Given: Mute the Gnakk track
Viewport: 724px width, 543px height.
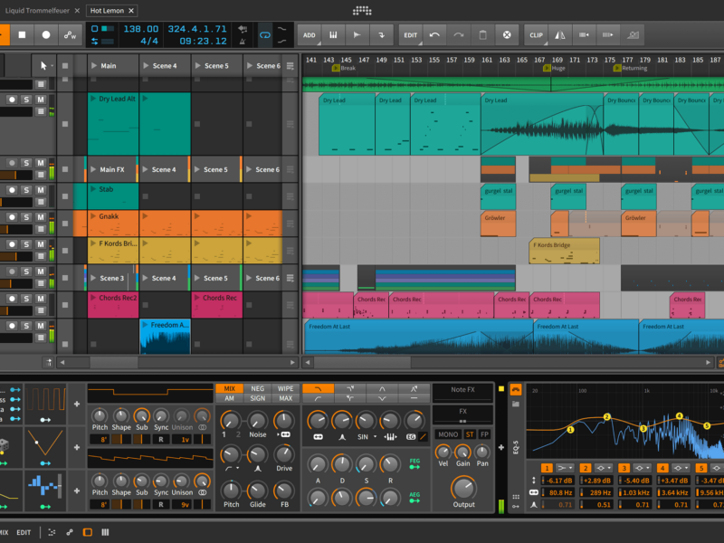Looking at the screenshot, I should click(x=40, y=217).
